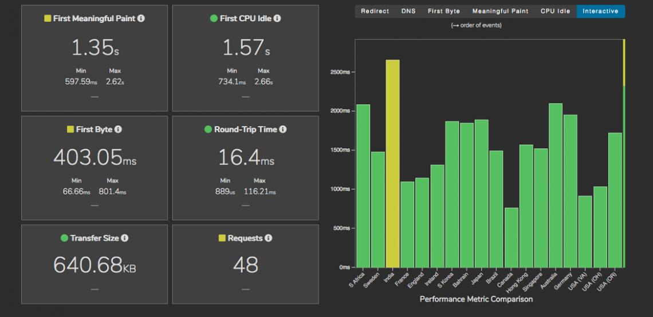The image size is (653, 317).
Task: Open the First Byte info icon
Action: tap(118, 130)
